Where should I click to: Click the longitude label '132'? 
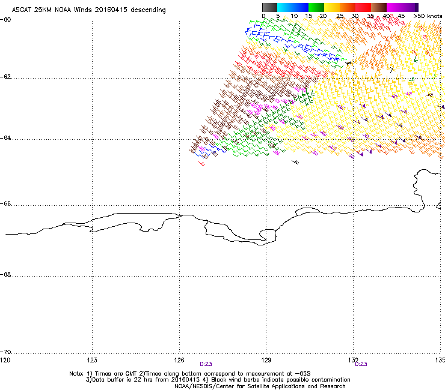point(353,360)
